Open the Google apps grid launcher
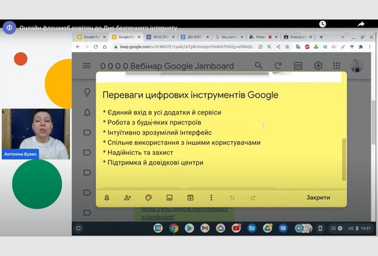Viewport: 378px width, 256px height. pyautogui.click(x=337, y=66)
